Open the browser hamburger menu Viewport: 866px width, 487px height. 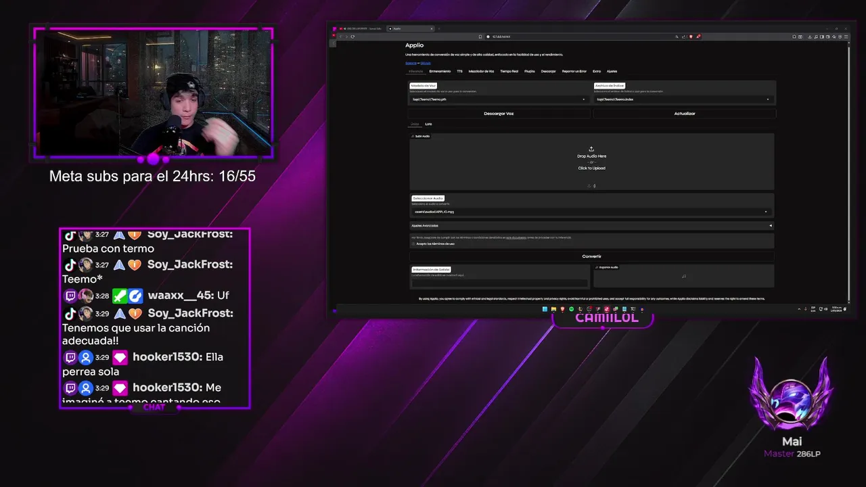(846, 37)
